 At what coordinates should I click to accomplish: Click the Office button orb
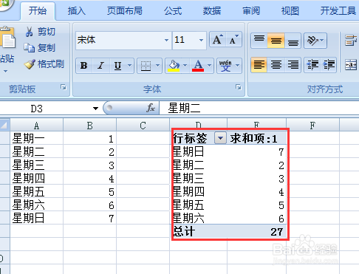(x=5, y=4)
